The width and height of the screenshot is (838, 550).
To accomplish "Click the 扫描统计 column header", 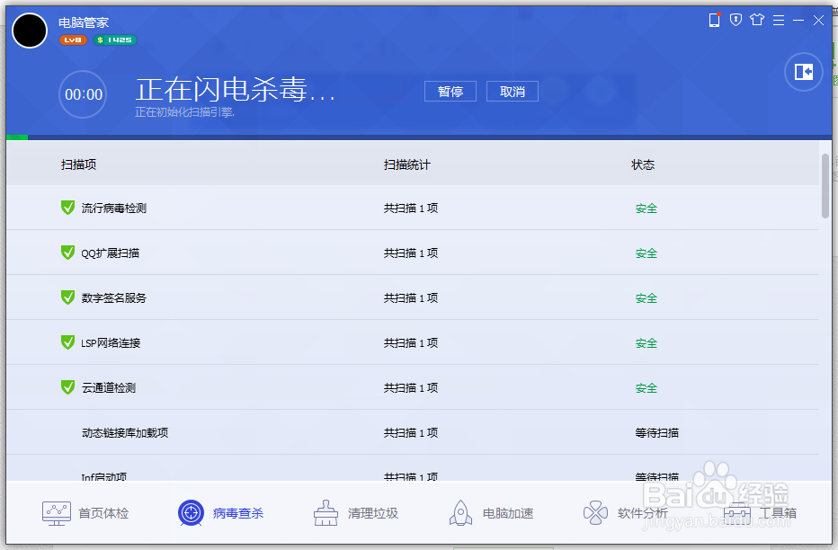I will [406, 164].
